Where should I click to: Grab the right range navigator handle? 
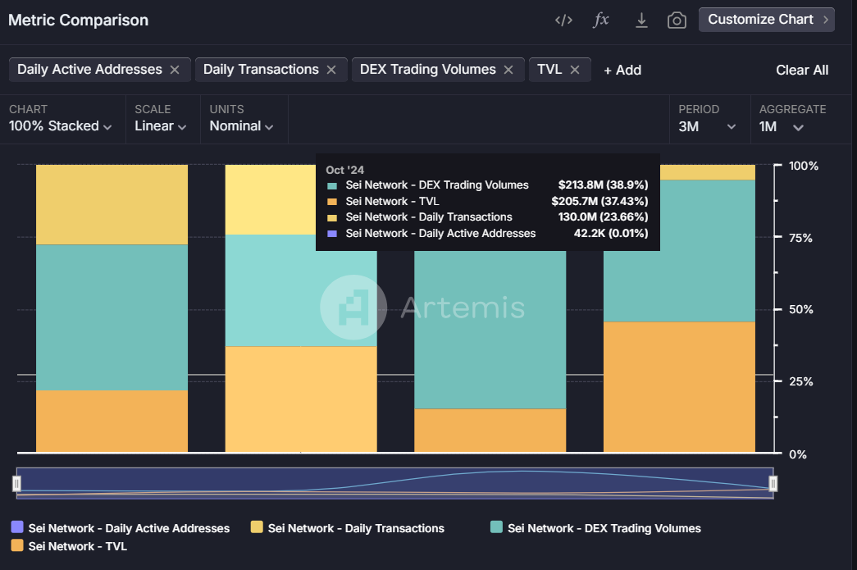(773, 484)
